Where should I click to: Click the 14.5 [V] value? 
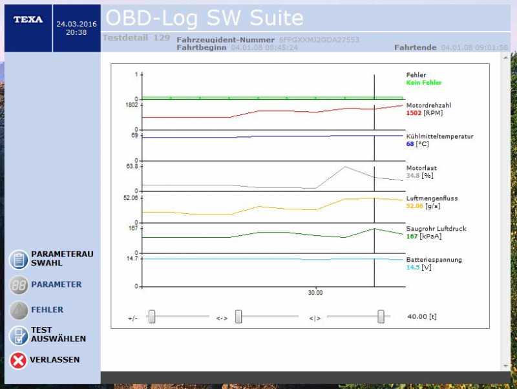click(419, 267)
